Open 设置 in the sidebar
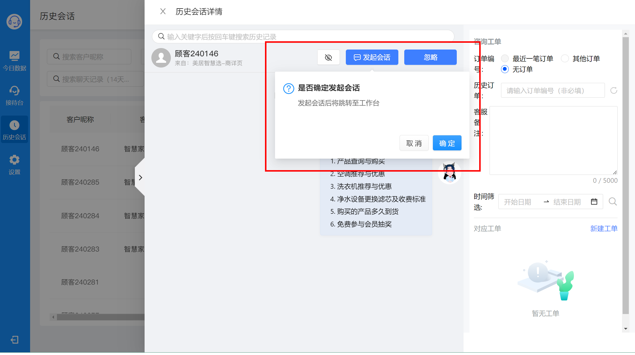Viewport: 635px width, 355px height. pos(14,165)
